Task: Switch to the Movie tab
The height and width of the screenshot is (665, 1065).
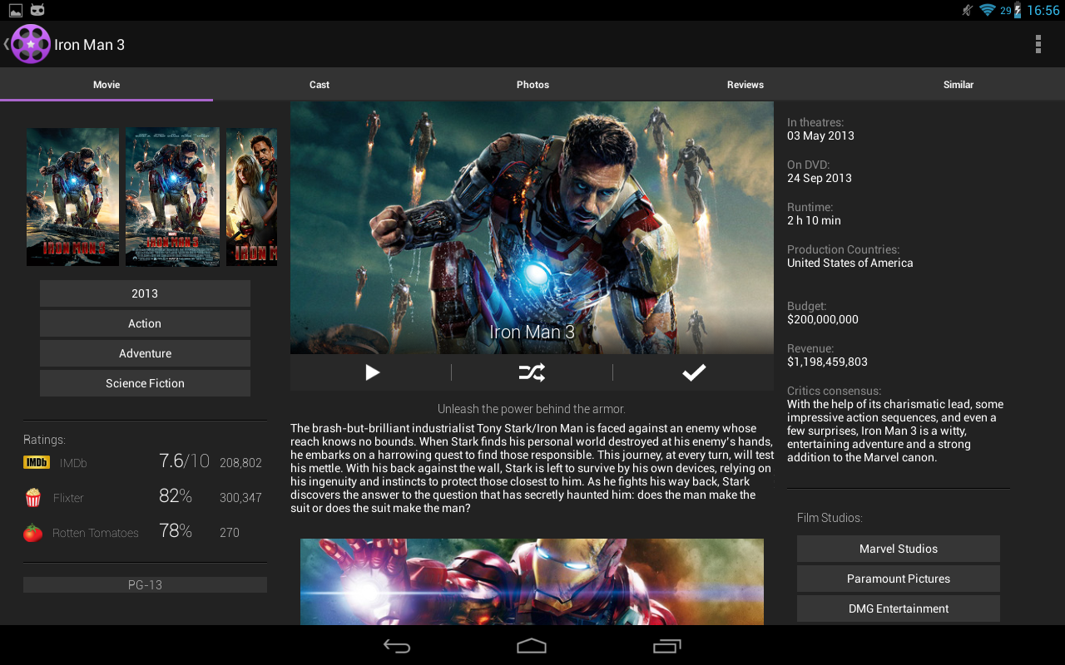Action: [x=106, y=85]
